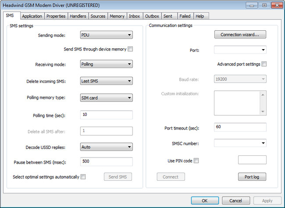
Task: Click the Polling time field
Action: (x=107, y=115)
